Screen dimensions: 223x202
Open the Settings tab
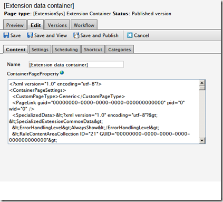pyautogui.click(x=40, y=50)
